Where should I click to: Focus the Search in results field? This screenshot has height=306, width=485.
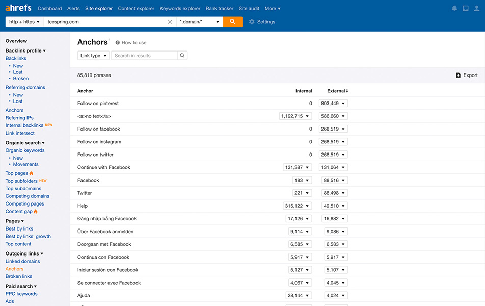tap(144, 56)
